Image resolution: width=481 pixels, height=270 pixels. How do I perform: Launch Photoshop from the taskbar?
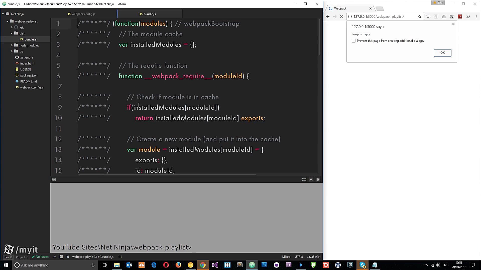click(264, 265)
